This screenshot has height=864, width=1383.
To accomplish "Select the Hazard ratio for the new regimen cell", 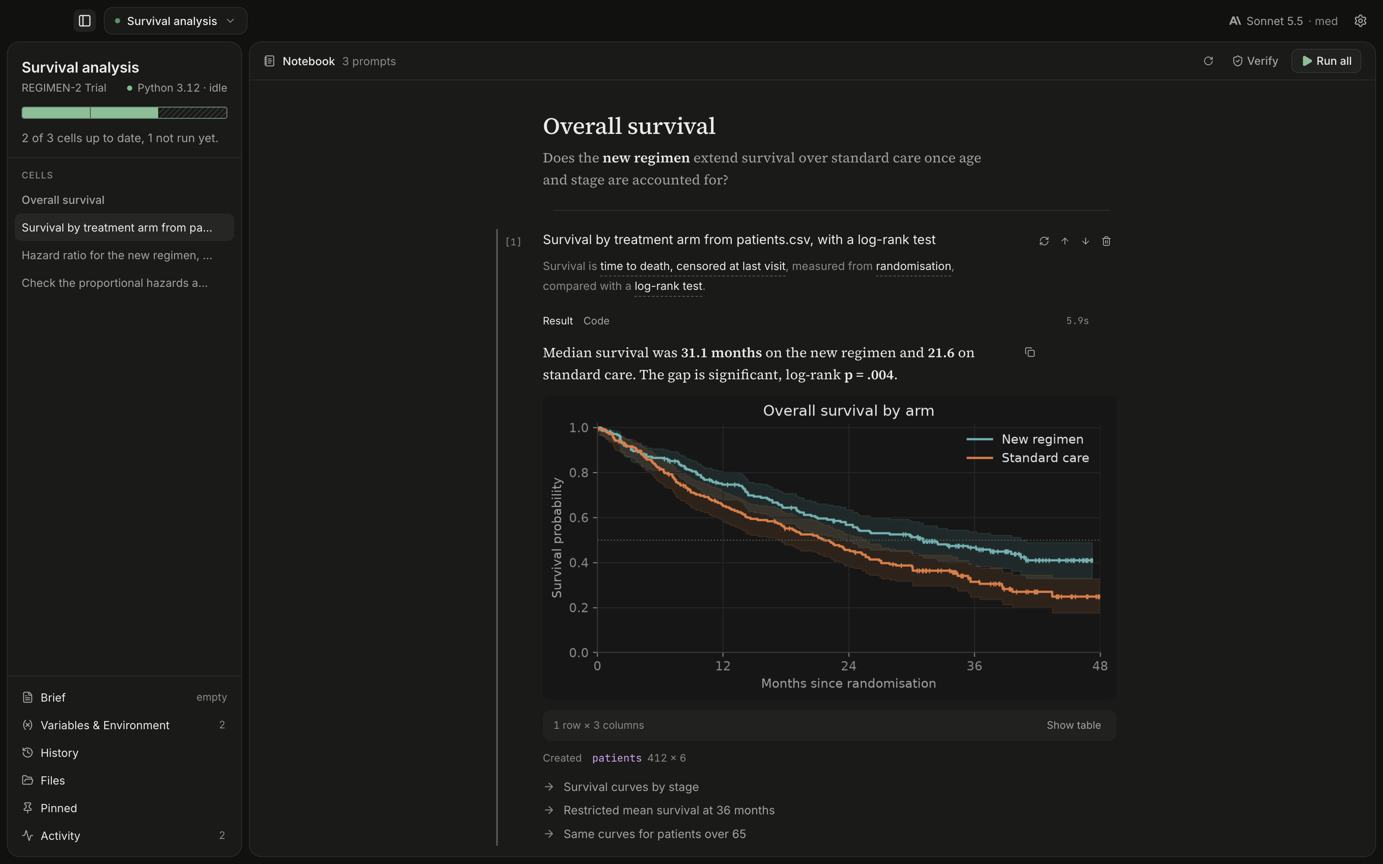I will 124,255.
